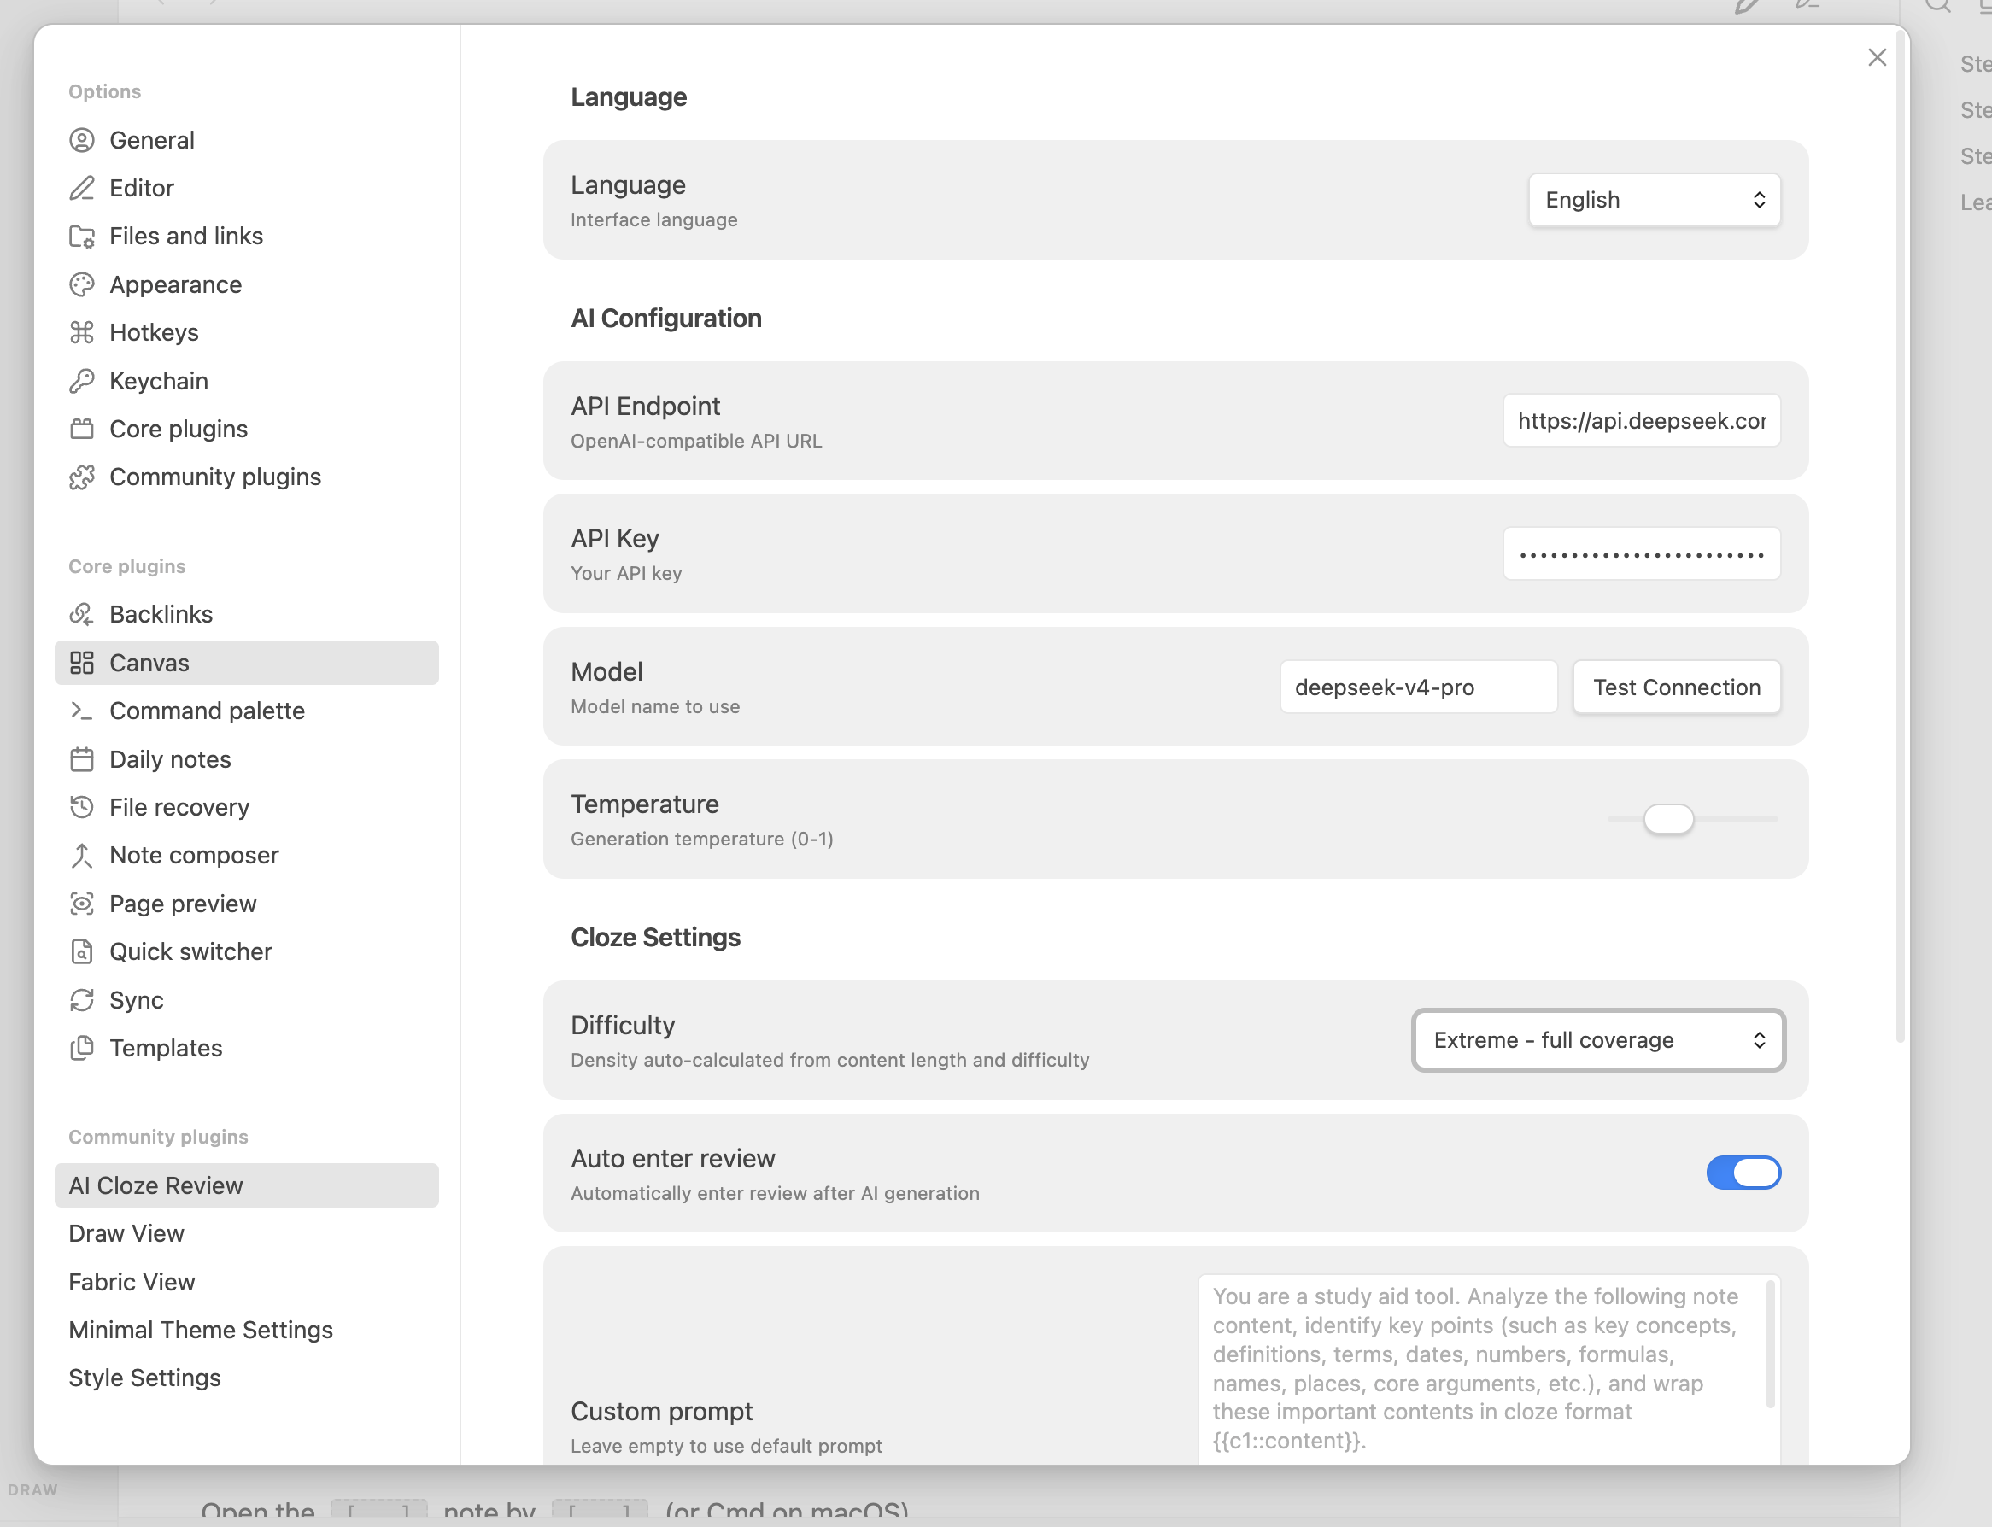Image resolution: width=1992 pixels, height=1527 pixels.
Task: Select Daily notes in sidebar
Action: [246, 759]
